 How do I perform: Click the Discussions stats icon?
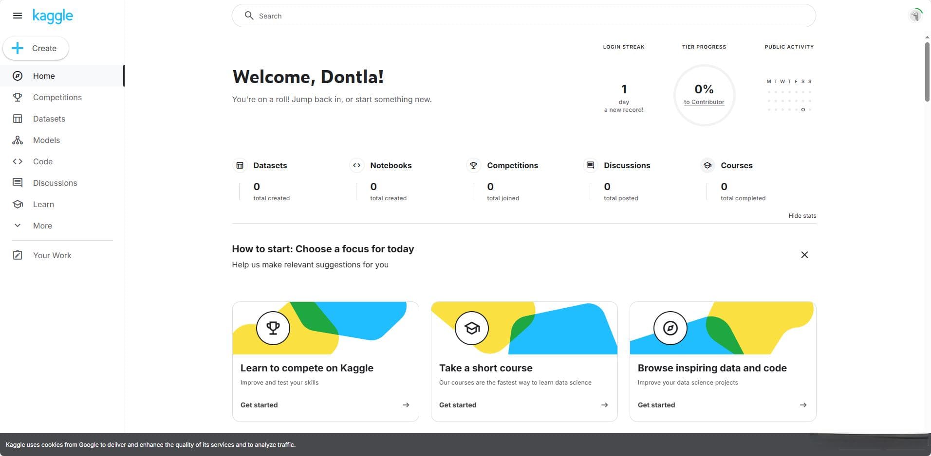pyautogui.click(x=590, y=165)
